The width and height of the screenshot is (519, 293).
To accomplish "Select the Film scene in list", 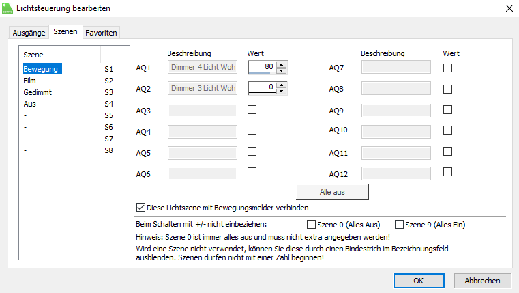I will coord(29,81).
